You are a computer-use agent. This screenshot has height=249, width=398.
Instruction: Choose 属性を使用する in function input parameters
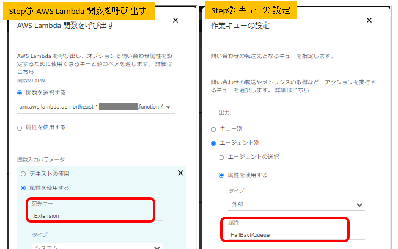[23, 188]
